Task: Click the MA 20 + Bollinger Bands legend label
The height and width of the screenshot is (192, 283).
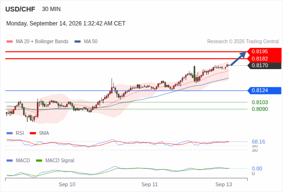Action: tap(42, 42)
